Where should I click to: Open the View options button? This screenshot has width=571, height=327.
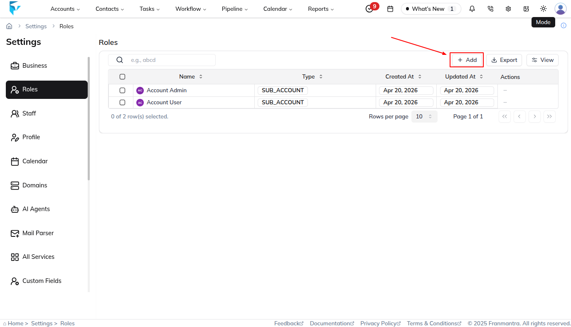click(542, 60)
